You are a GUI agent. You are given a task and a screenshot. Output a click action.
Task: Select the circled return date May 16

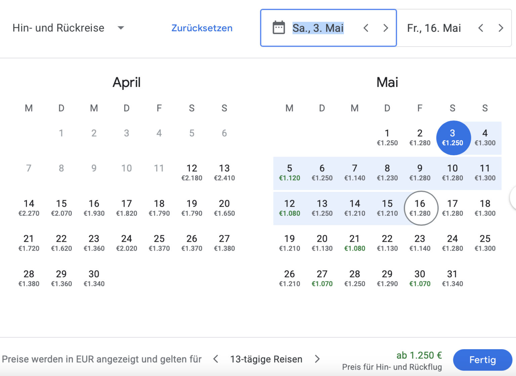[420, 207]
